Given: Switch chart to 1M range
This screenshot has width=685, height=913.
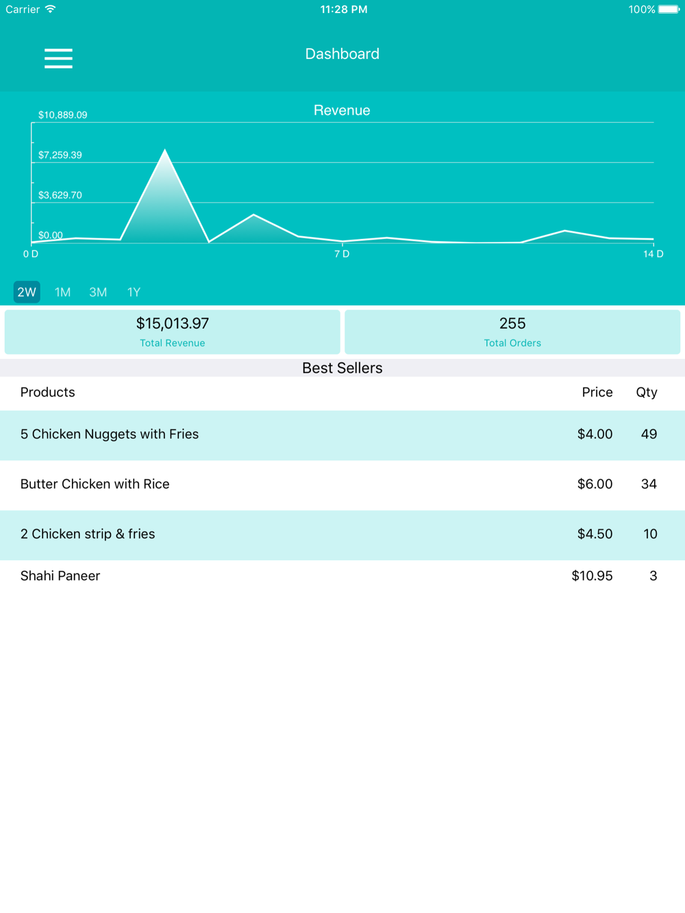Looking at the screenshot, I should [62, 292].
